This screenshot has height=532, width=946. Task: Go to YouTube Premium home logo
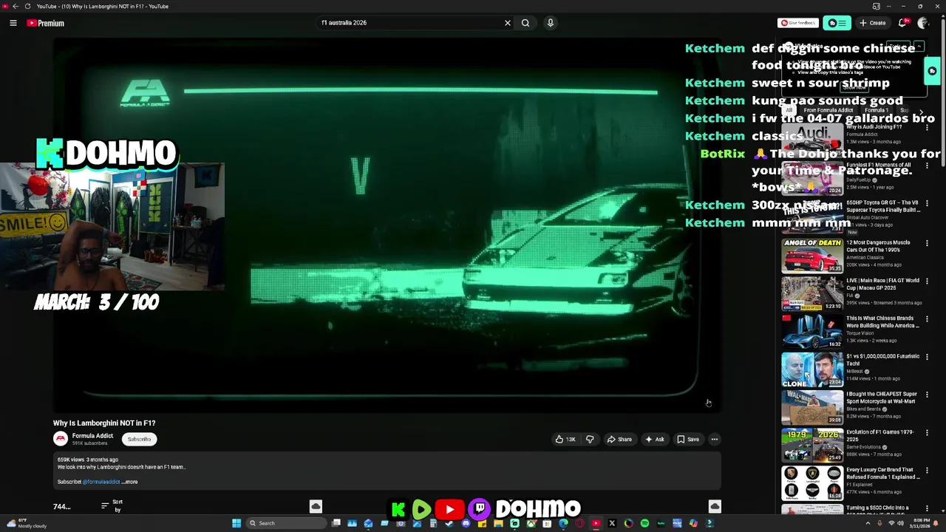tap(46, 23)
